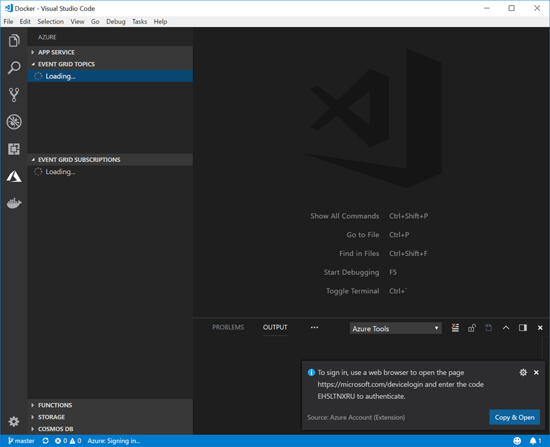The width and height of the screenshot is (550, 447).
Task: Switch to the Problems tab
Action: point(228,327)
